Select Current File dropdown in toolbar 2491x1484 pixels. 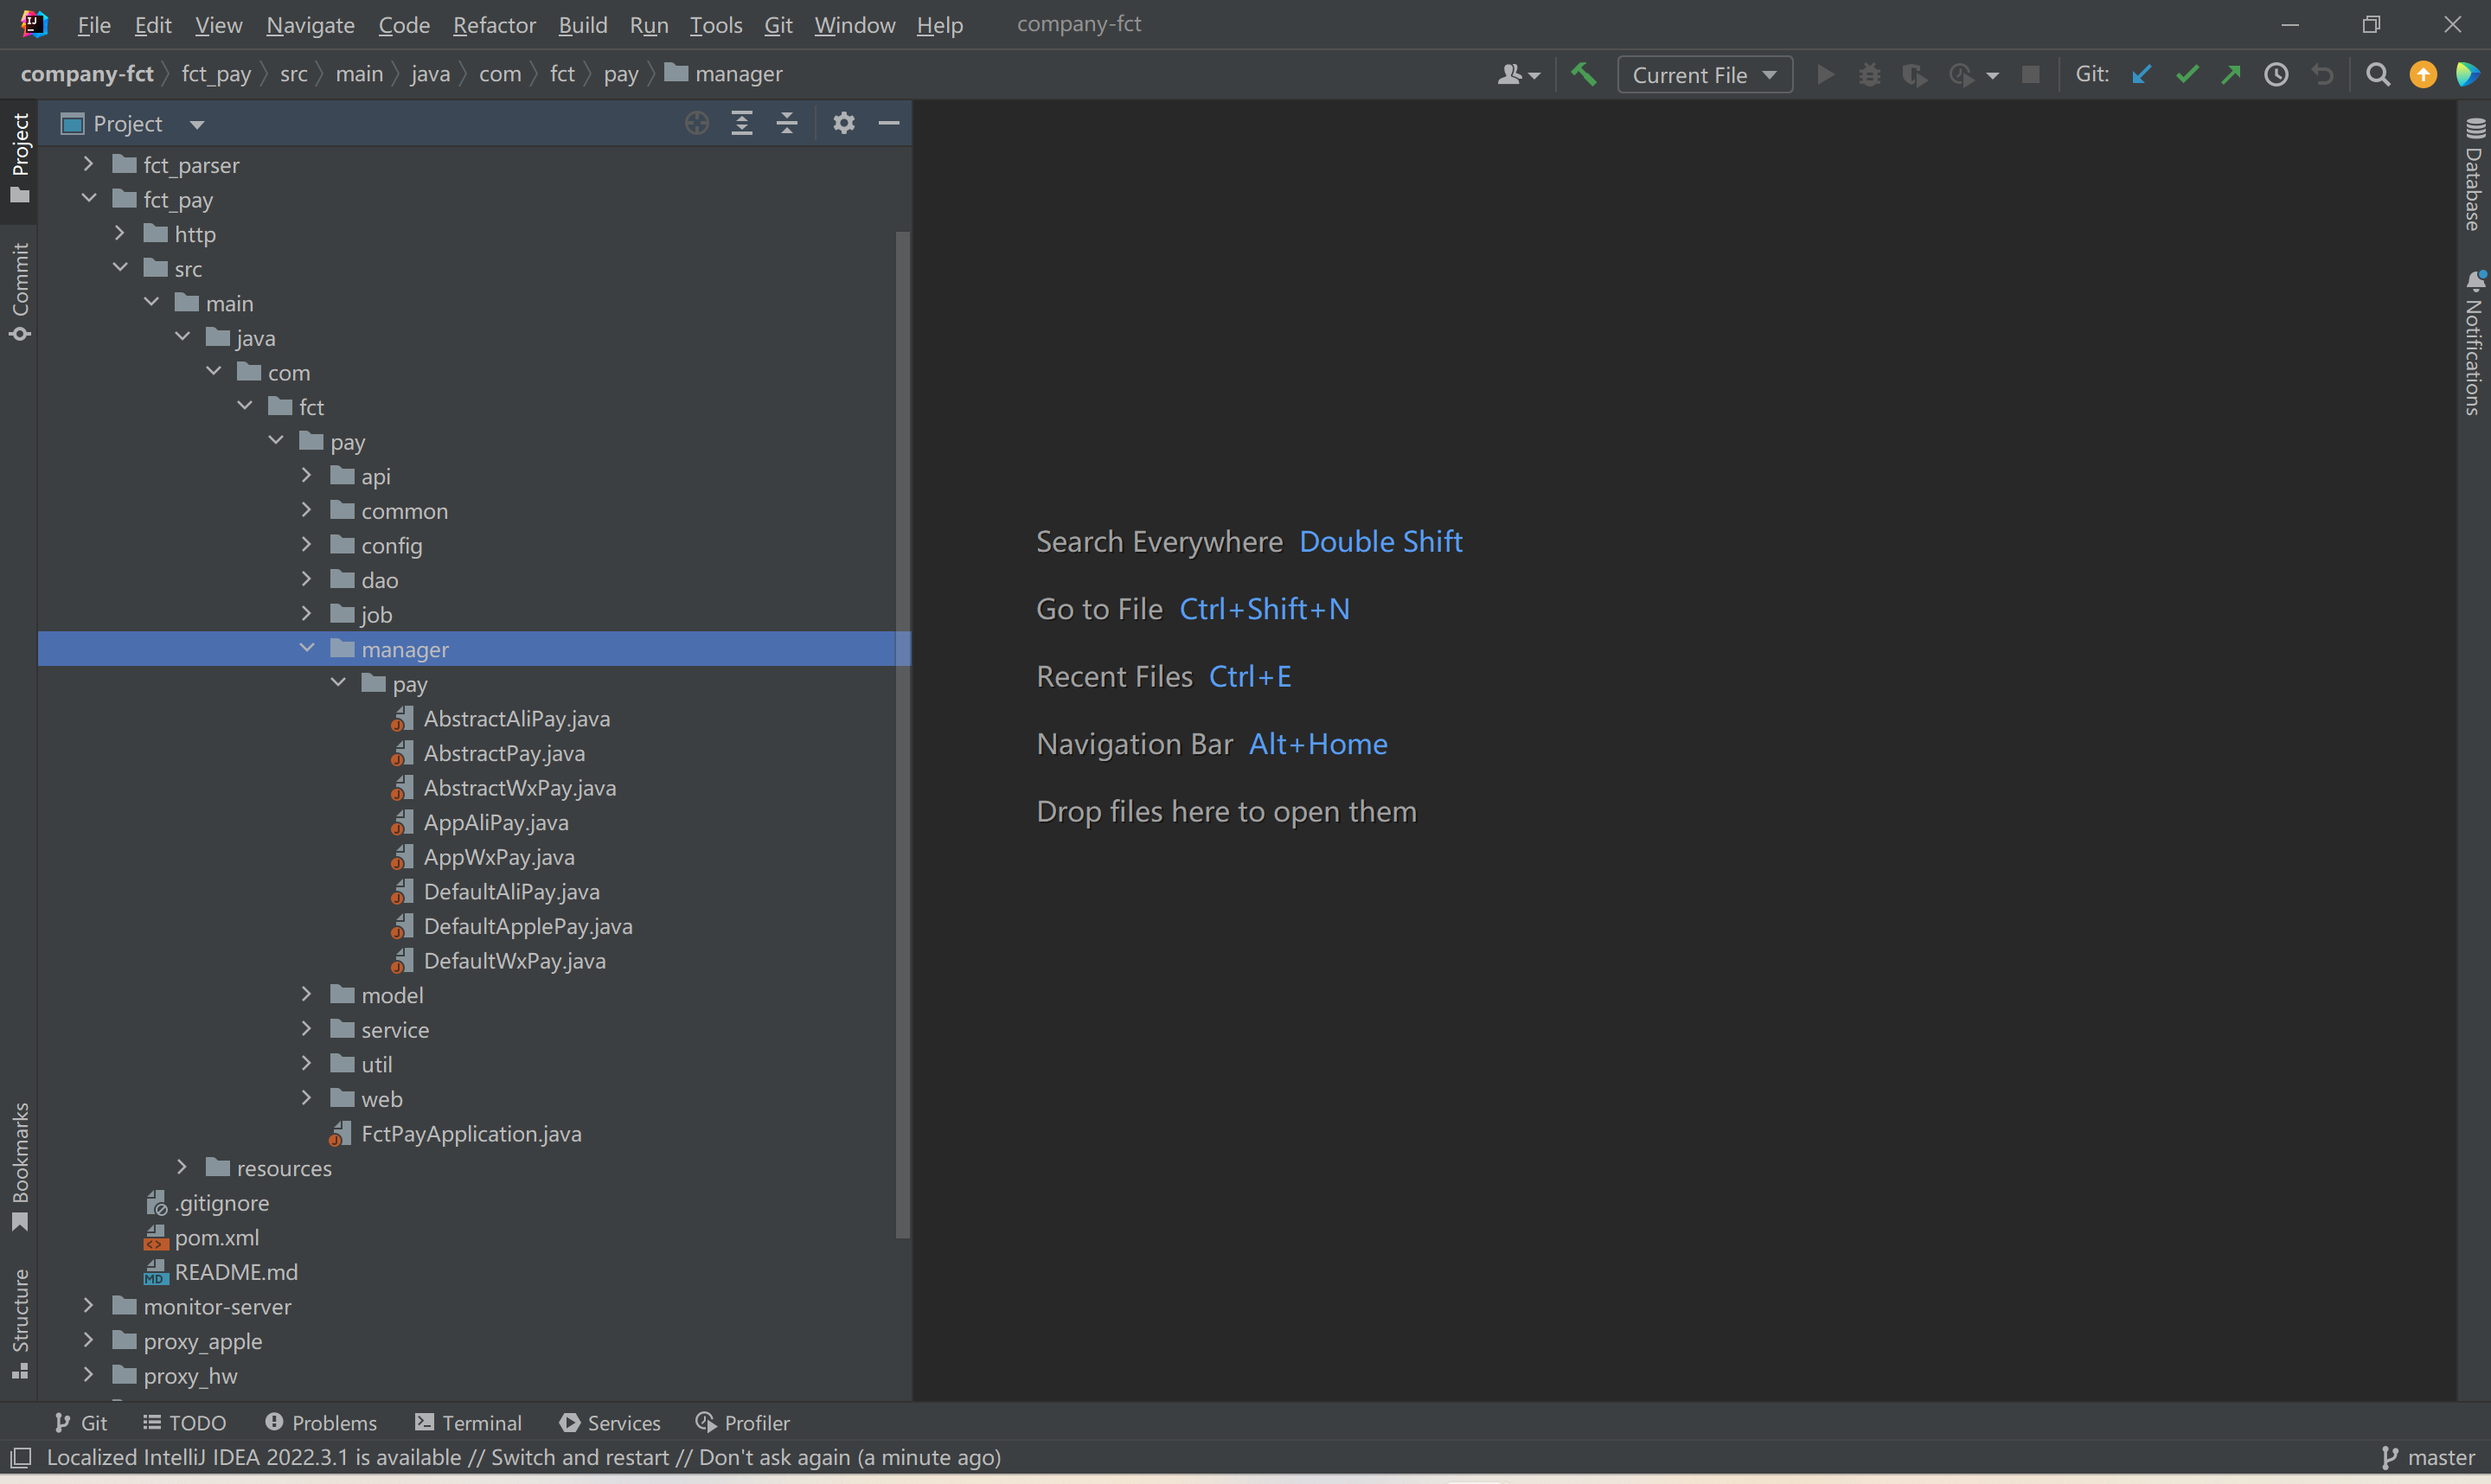[1701, 73]
